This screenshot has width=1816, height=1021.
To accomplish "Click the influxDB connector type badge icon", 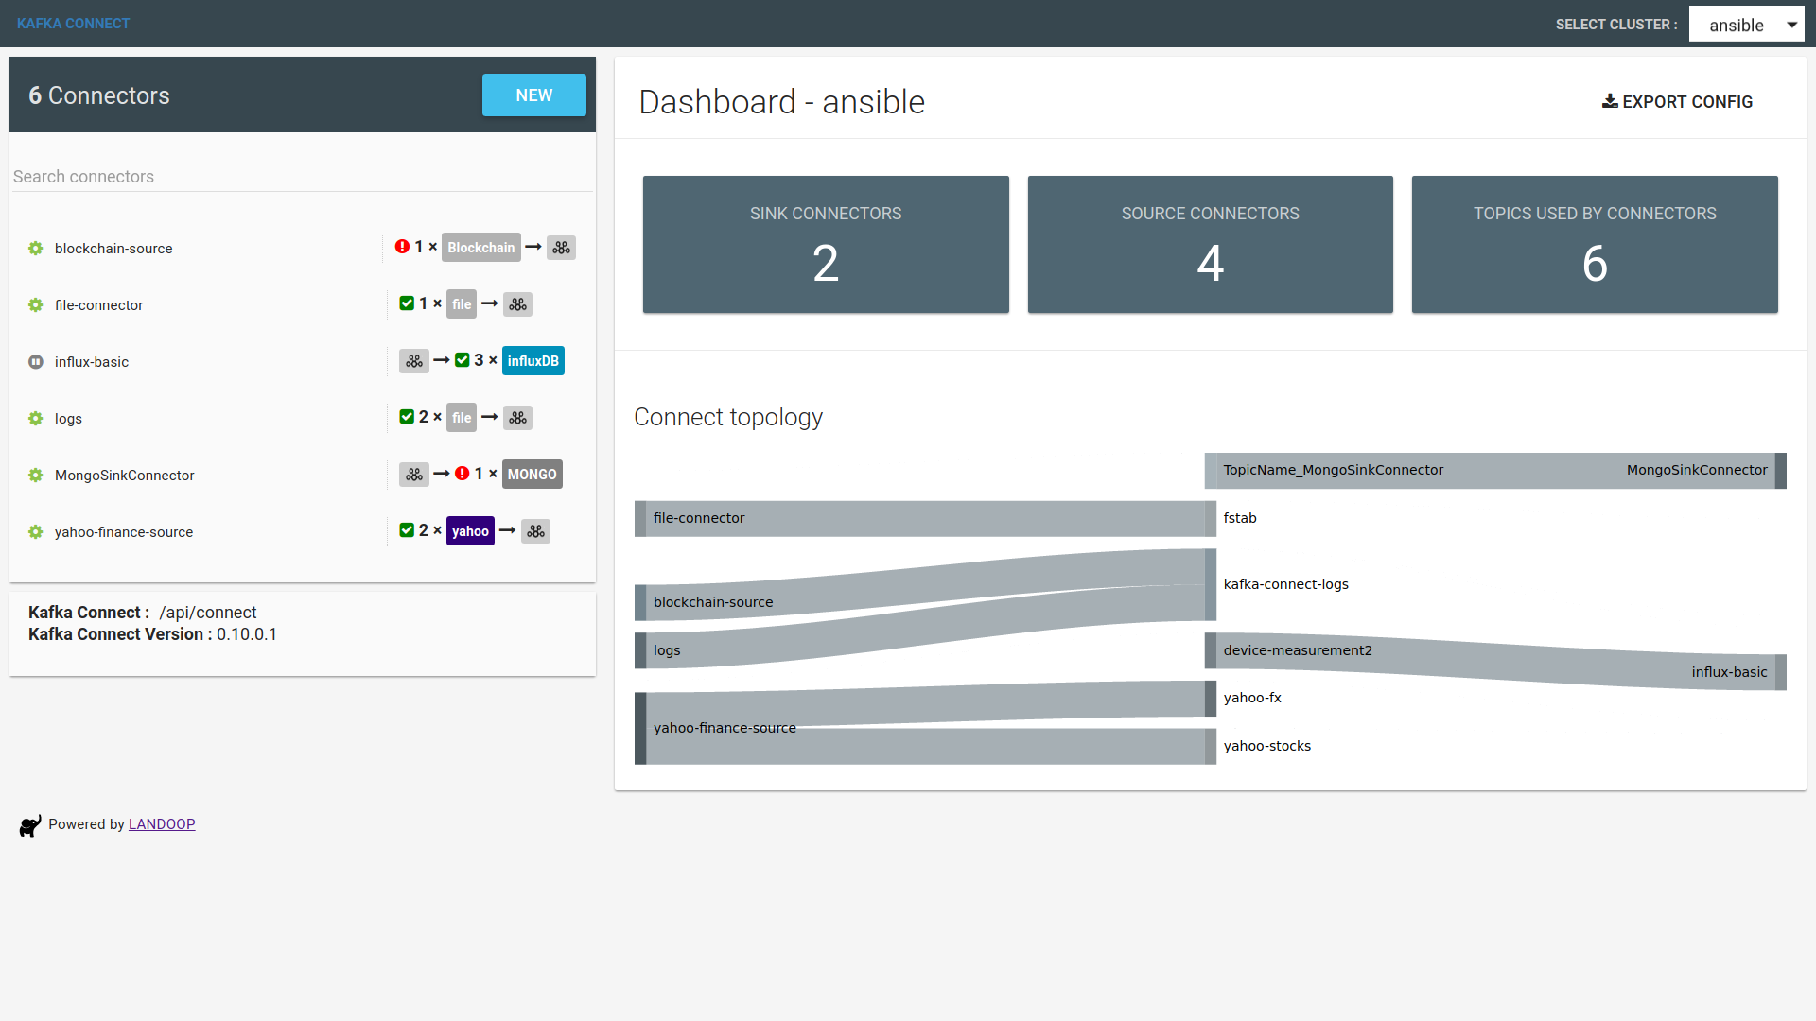I will pos(532,360).
